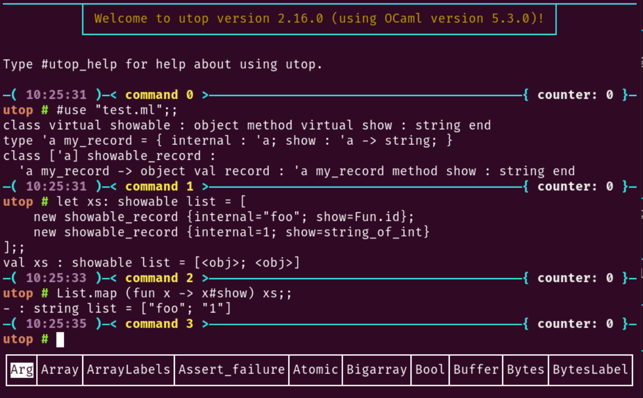Choose the ArrayLabels completion

pyautogui.click(x=128, y=370)
